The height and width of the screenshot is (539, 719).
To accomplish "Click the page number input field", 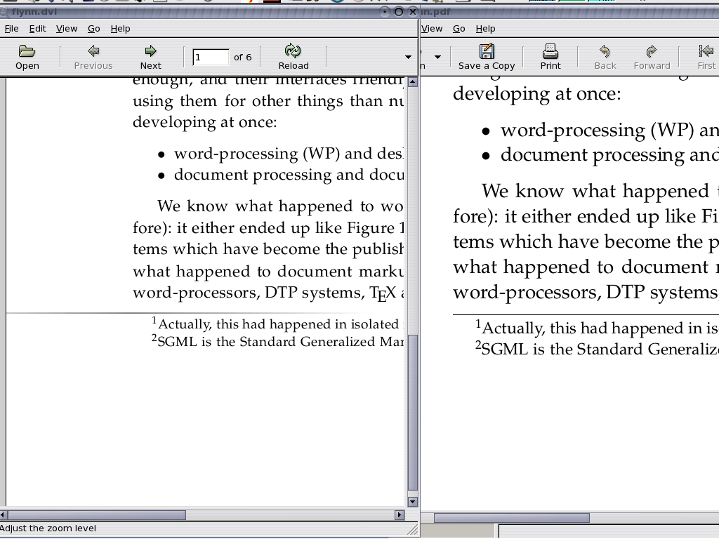I will click(211, 57).
